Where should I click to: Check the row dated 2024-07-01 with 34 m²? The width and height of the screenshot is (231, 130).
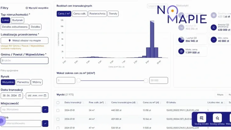point(58,110)
